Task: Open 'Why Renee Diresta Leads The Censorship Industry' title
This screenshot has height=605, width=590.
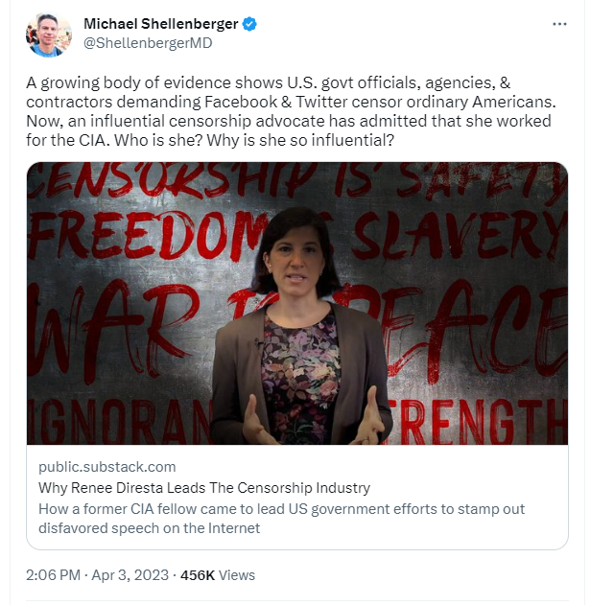Action: click(204, 488)
